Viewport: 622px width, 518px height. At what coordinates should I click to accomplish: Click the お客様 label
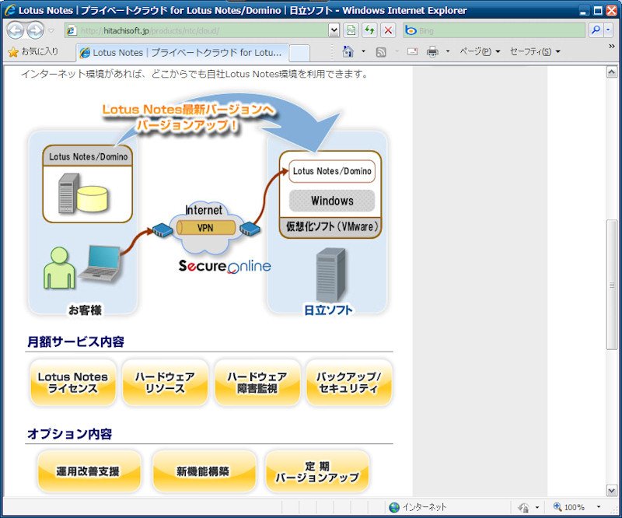point(85,310)
